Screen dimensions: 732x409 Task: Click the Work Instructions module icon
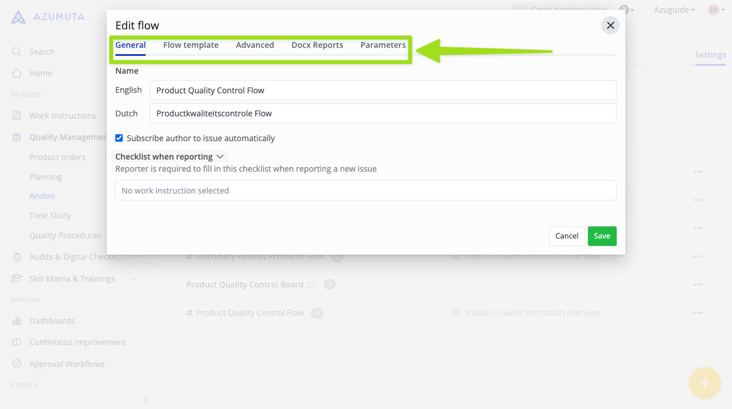pyautogui.click(x=17, y=115)
